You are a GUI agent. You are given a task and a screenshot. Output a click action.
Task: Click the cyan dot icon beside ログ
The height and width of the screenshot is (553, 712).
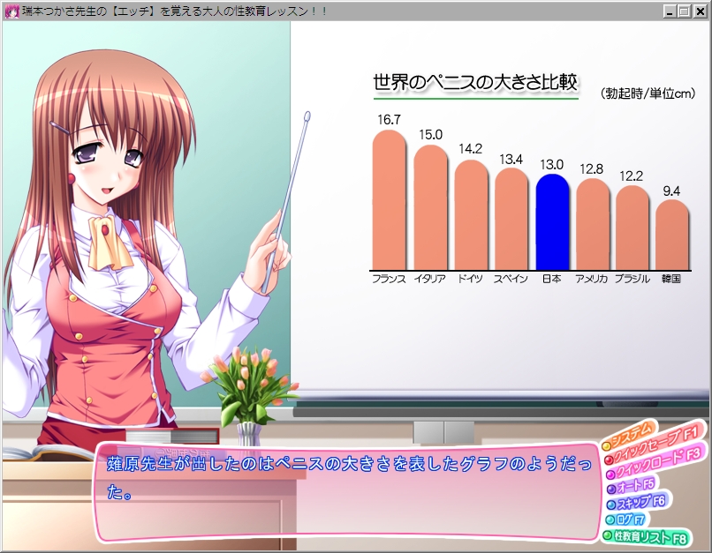tap(610, 519)
